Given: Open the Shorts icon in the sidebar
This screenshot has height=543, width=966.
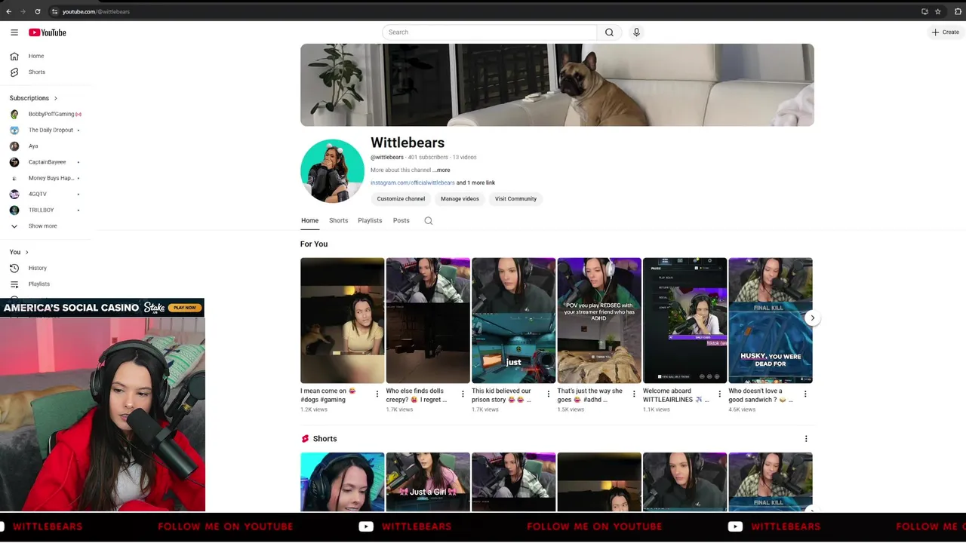Looking at the screenshot, I should click(14, 72).
